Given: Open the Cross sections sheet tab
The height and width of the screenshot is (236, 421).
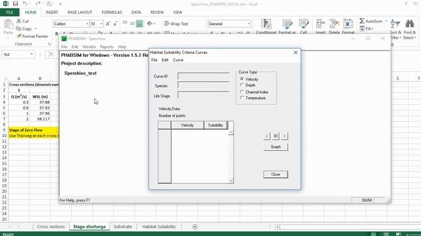Looking at the screenshot, I should 51,227.
